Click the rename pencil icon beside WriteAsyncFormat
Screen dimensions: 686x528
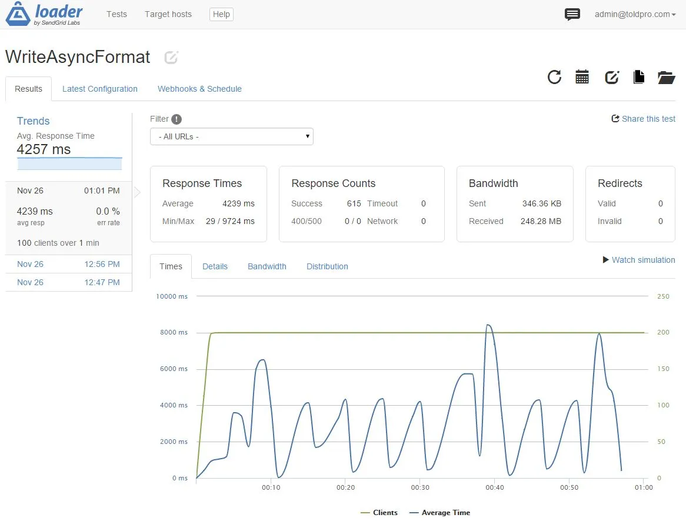[x=171, y=57]
